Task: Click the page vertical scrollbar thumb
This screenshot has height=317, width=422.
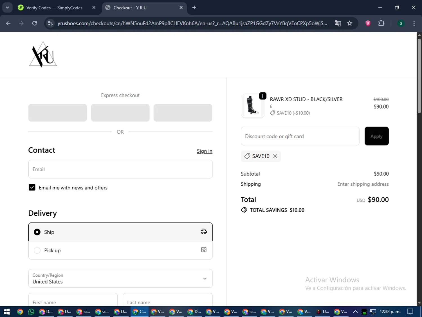Action: pos(419,76)
